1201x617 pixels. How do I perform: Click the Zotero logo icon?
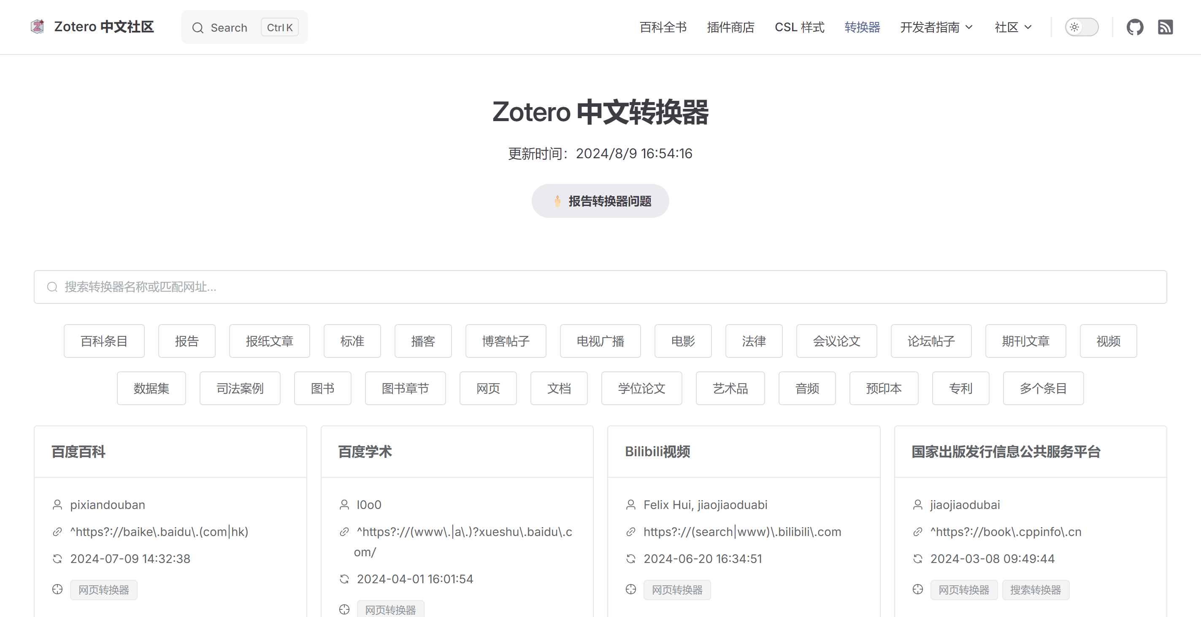(x=38, y=27)
